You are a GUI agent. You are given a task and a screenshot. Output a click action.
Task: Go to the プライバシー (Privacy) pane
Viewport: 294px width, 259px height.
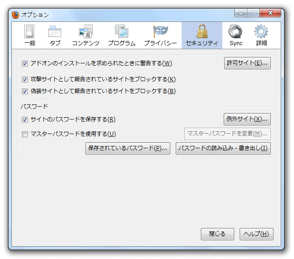161,36
